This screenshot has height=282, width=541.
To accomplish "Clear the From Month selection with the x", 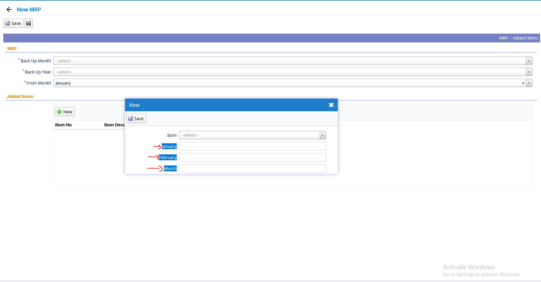I will click(523, 83).
